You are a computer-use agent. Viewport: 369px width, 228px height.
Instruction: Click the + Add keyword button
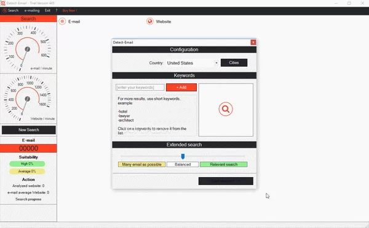[x=181, y=87]
